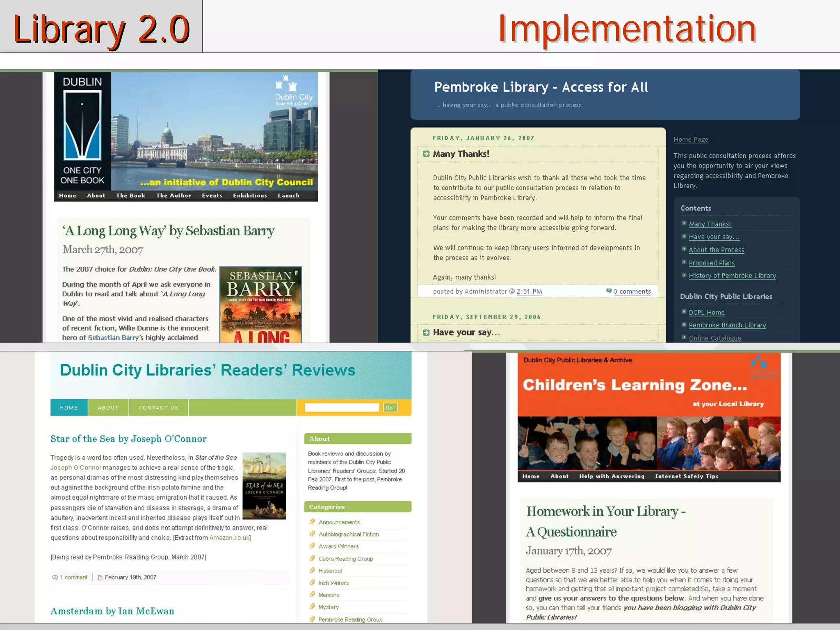Open Memoirs category

pyautogui.click(x=329, y=595)
